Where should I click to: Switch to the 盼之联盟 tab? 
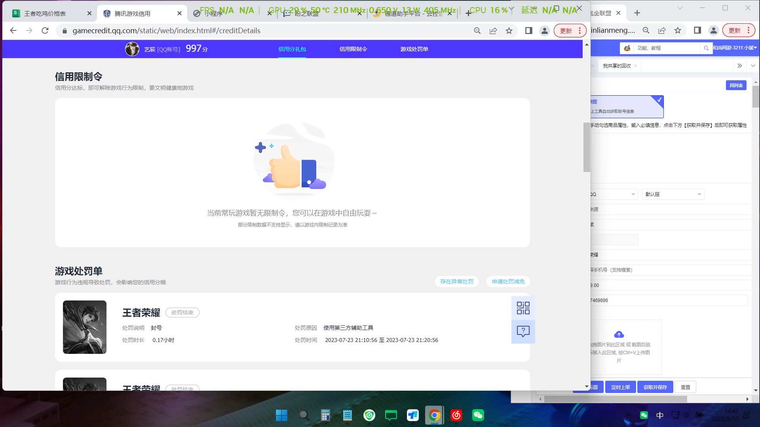pos(321,13)
